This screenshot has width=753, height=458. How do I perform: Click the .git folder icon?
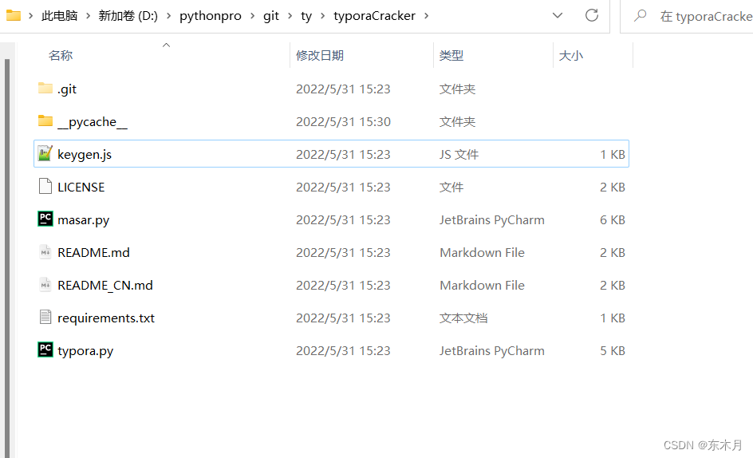[45, 88]
